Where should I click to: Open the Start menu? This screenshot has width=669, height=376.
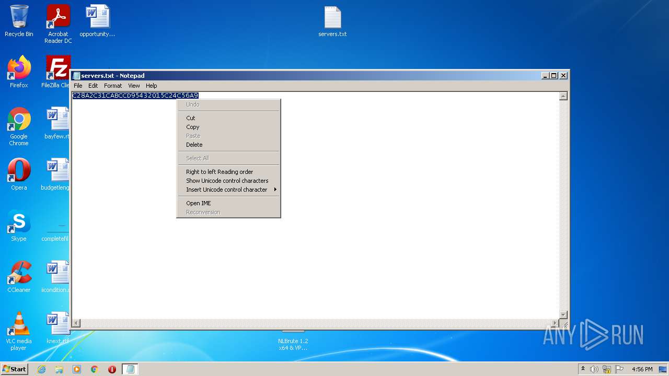click(x=14, y=369)
